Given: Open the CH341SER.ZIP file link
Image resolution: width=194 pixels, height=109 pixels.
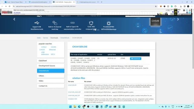Looking at the screenshot, I should click(x=72, y=85).
